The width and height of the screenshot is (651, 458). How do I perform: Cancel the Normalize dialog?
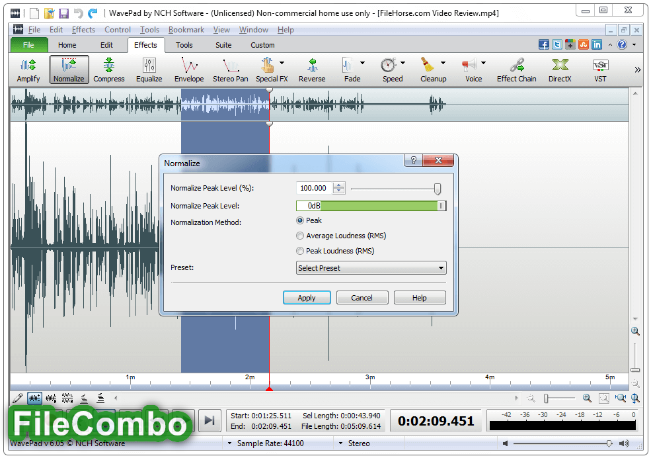(362, 297)
